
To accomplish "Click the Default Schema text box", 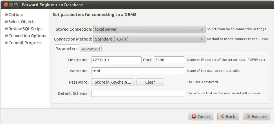I will click(137, 93).
